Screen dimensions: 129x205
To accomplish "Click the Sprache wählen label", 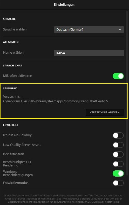I will 15,29.
